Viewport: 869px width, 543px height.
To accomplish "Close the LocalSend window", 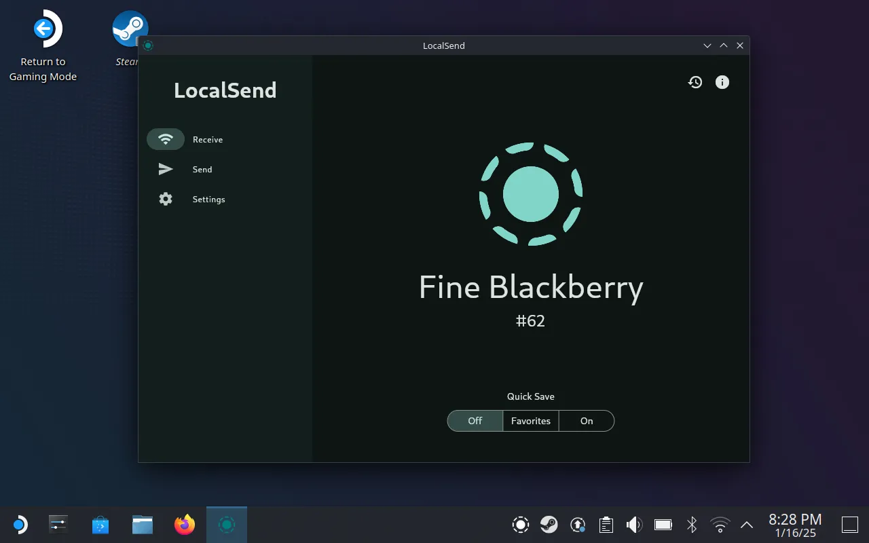I will 740,45.
